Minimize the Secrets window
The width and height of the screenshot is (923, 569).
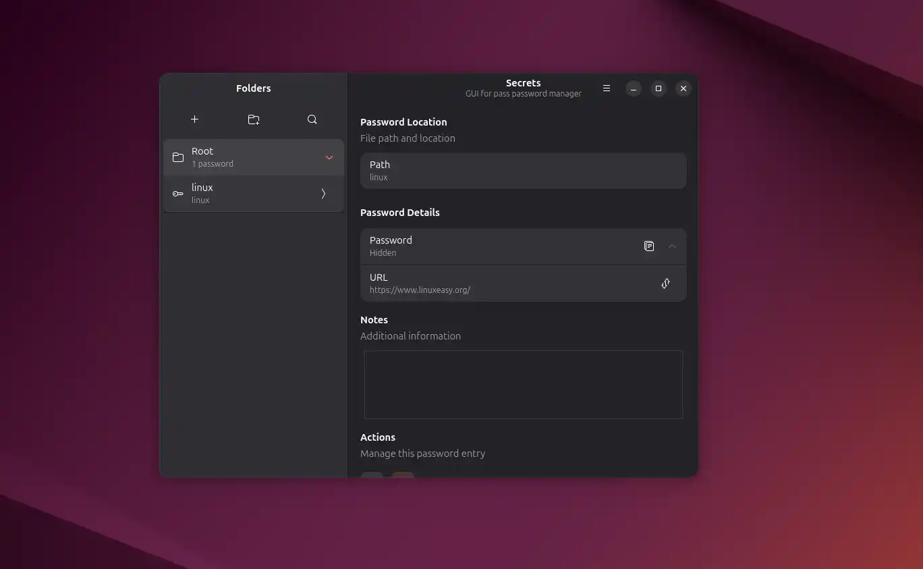(633, 88)
